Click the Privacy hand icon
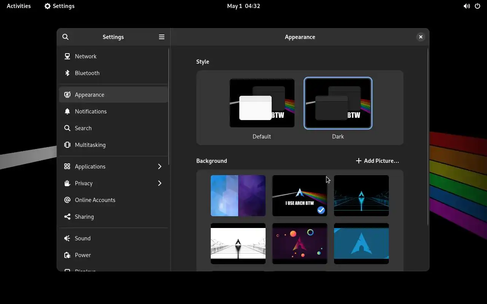Image resolution: width=487 pixels, height=304 pixels. pyautogui.click(x=67, y=183)
